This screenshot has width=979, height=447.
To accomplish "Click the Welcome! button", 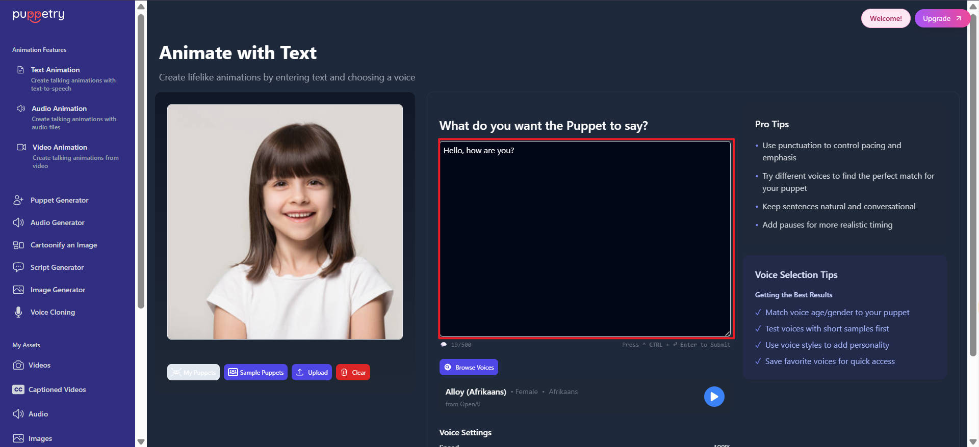I will click(x=886, y=18).
